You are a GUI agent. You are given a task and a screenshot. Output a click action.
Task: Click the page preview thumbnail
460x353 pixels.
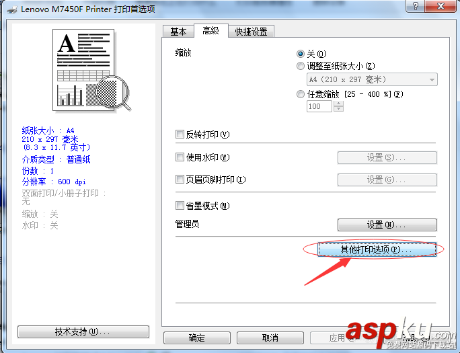point(91,71)
